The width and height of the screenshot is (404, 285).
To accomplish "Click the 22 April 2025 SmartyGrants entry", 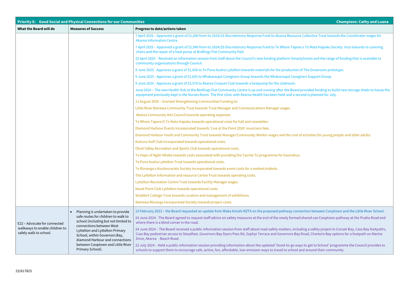I will click(x=258, y=61).
